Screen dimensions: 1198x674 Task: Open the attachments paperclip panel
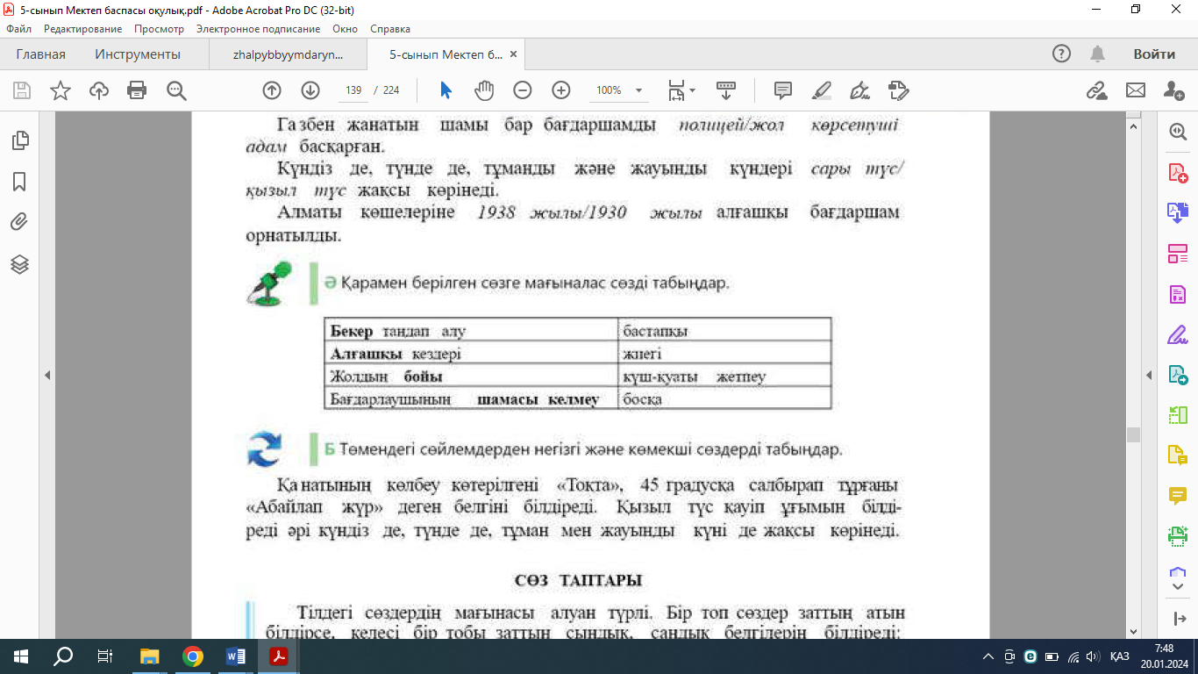19,222
